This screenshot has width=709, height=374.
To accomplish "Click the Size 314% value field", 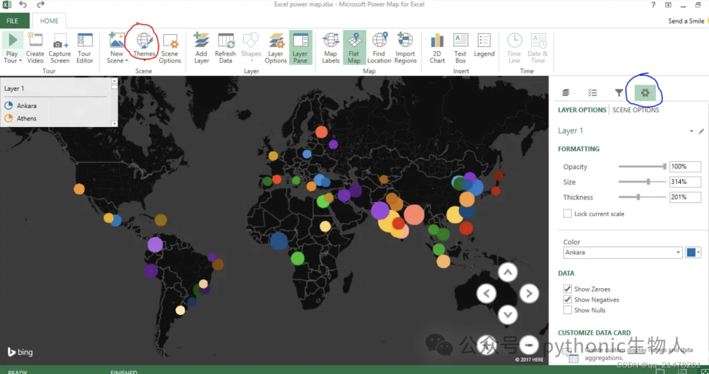I will [685, 182].
